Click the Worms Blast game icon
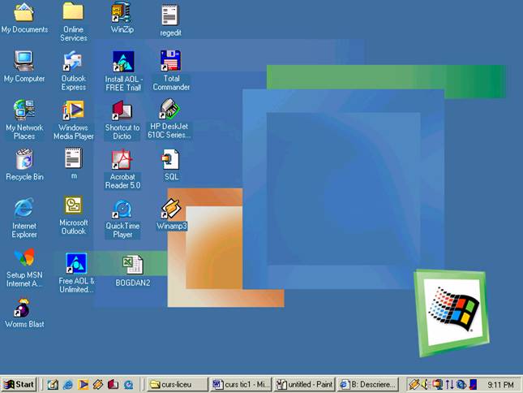The image size is (523, 393). (24, 309)
